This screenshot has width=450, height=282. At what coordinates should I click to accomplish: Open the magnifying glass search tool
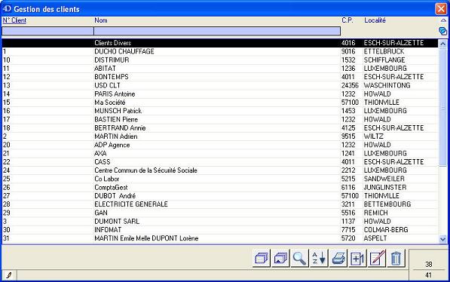299,258
